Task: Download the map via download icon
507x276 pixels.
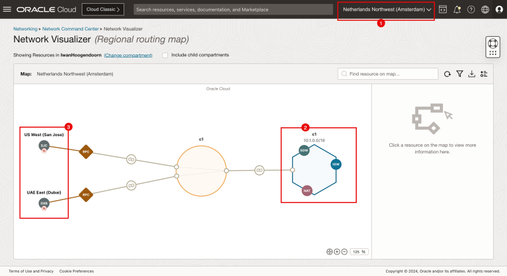Action: [x=472, y=74]
